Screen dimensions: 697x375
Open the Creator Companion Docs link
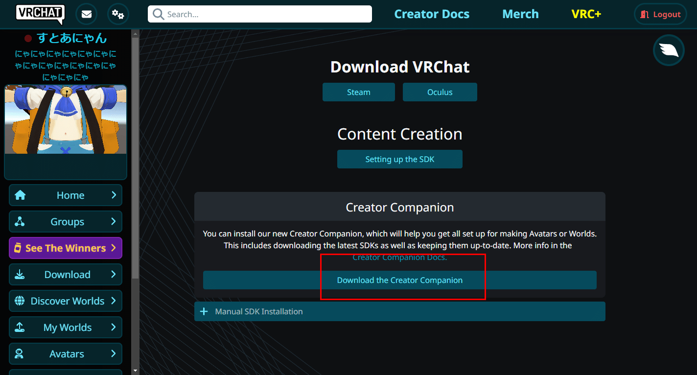pyautogui.click(x=399, y=257)
